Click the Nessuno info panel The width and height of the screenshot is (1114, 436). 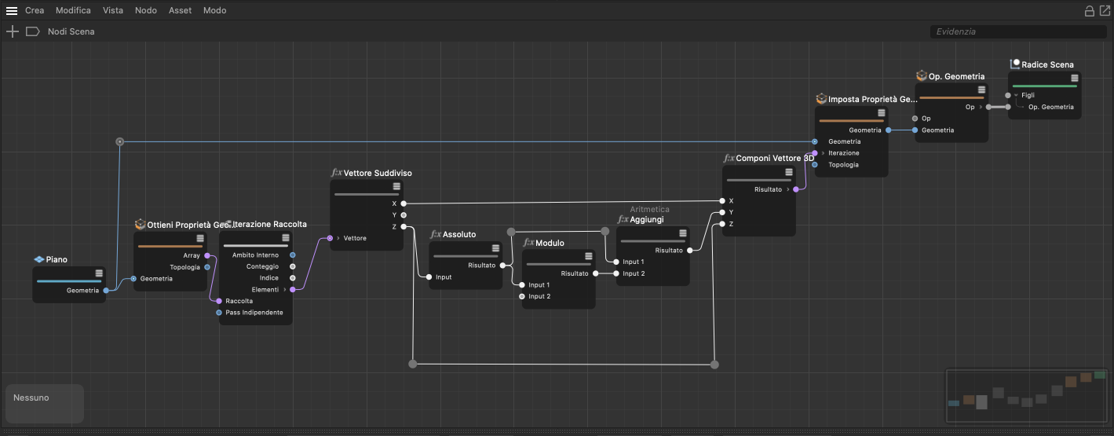point(44,403)
